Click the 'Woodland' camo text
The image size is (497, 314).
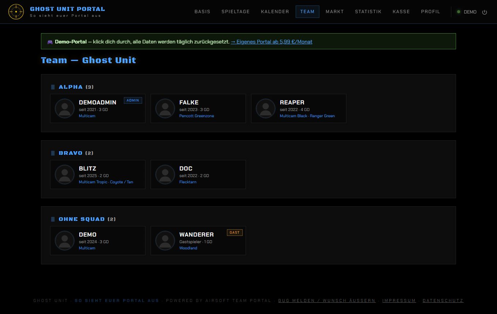[x=188, y=248]
